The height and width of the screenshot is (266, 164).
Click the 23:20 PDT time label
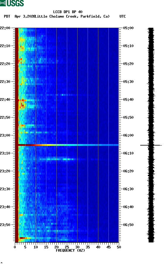5,171
